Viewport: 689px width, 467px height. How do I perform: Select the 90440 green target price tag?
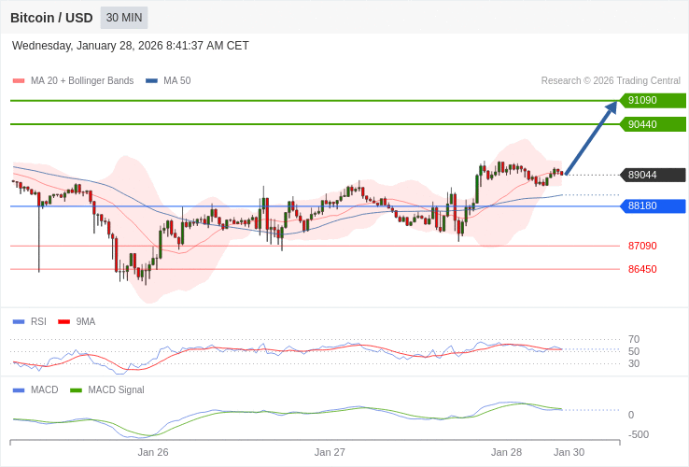(653, 124)
